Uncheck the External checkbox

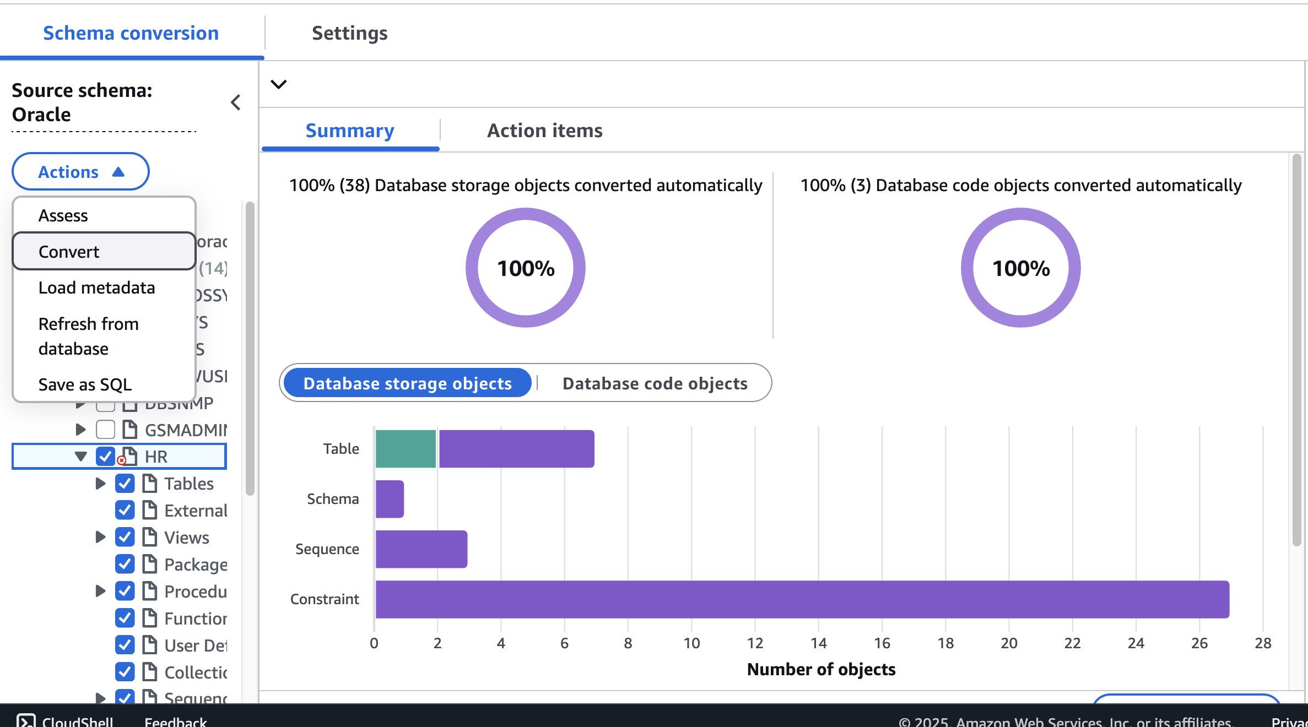[x=125, y=511]
